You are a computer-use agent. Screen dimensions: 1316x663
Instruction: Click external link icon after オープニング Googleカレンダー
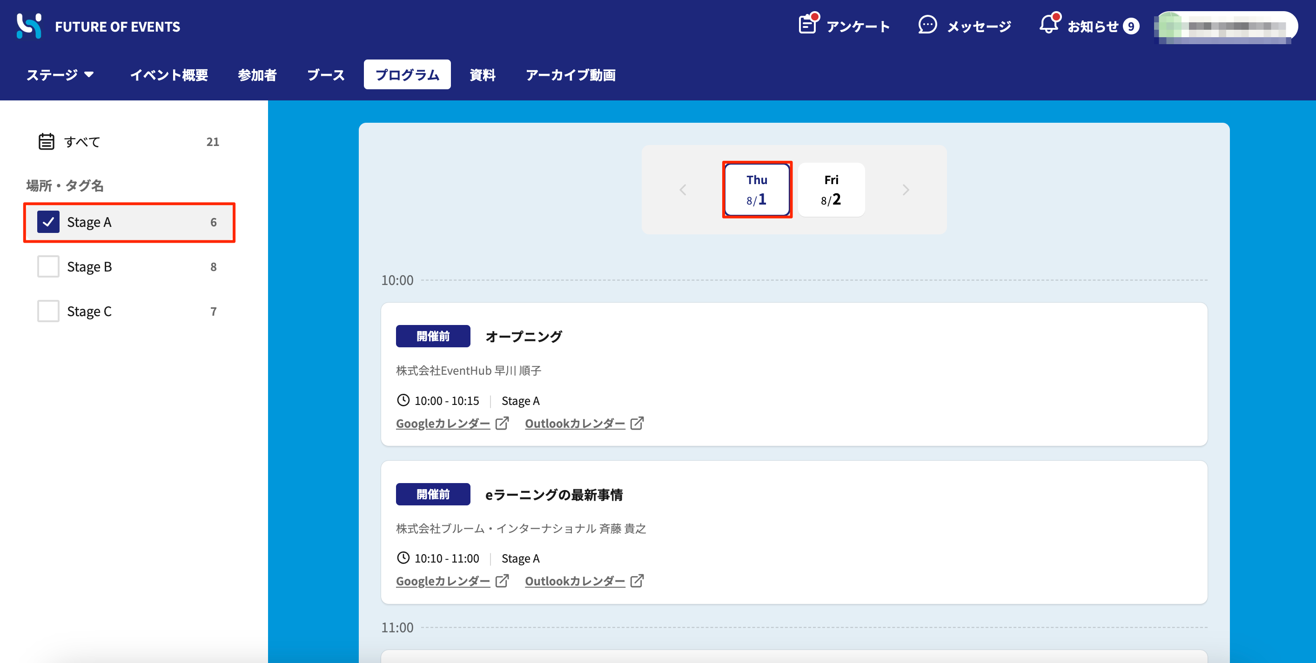[x=502, y=423]
